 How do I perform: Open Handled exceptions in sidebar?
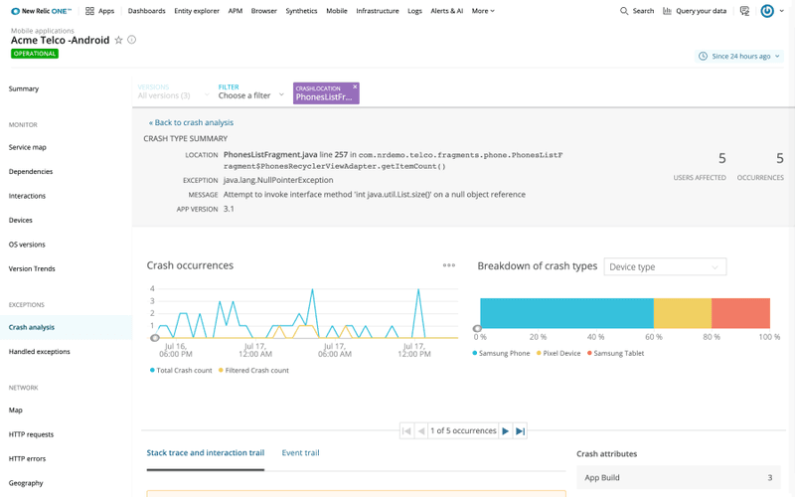click(x=40, y=352)
